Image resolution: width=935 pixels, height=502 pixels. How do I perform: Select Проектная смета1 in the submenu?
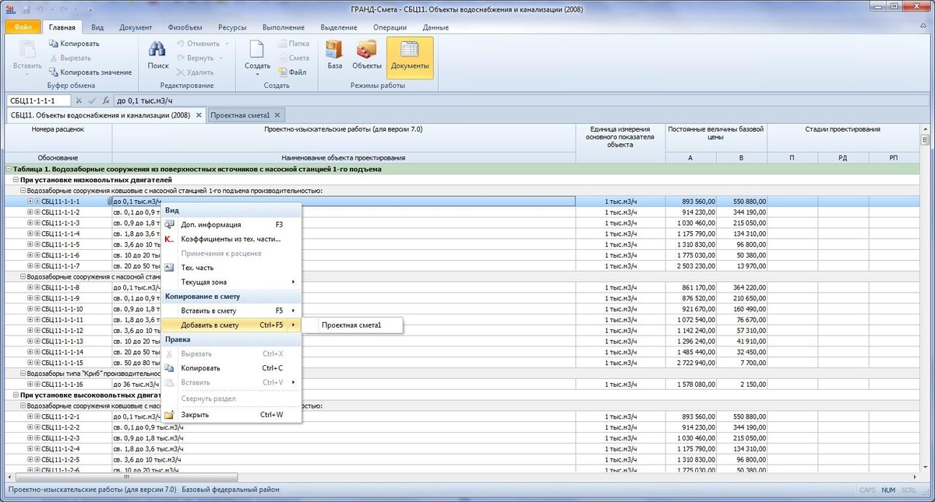pos(351,325)
